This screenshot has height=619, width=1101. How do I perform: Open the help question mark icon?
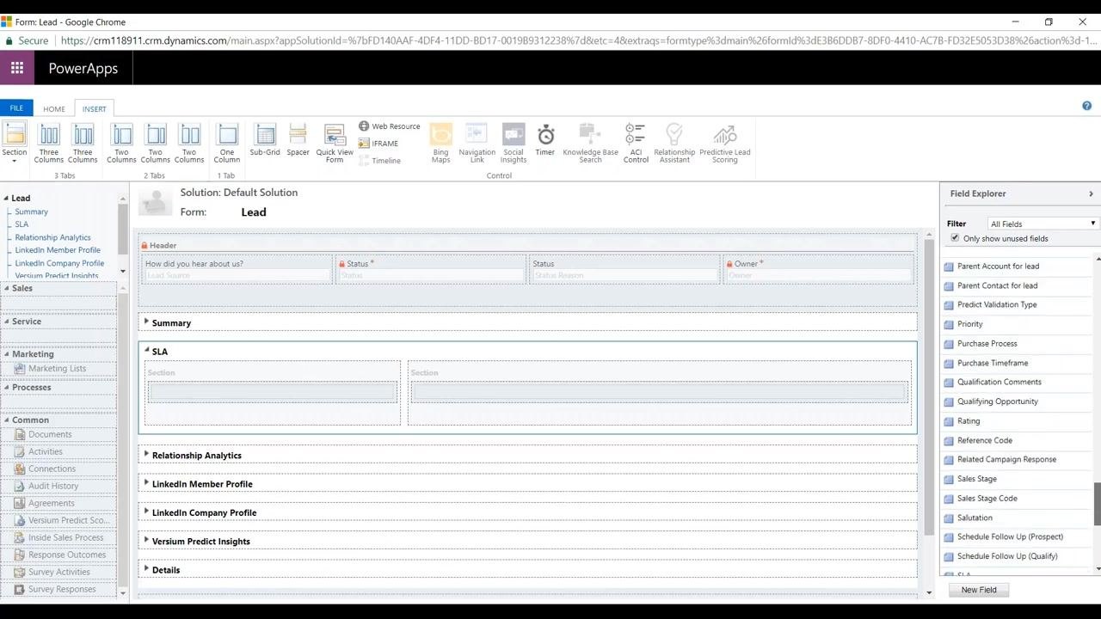click(1086, 106)
